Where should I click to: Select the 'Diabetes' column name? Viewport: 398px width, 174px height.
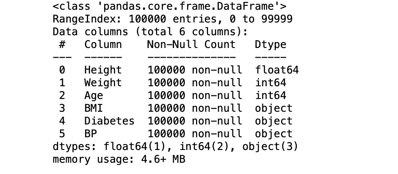click(x=109, y=121)
